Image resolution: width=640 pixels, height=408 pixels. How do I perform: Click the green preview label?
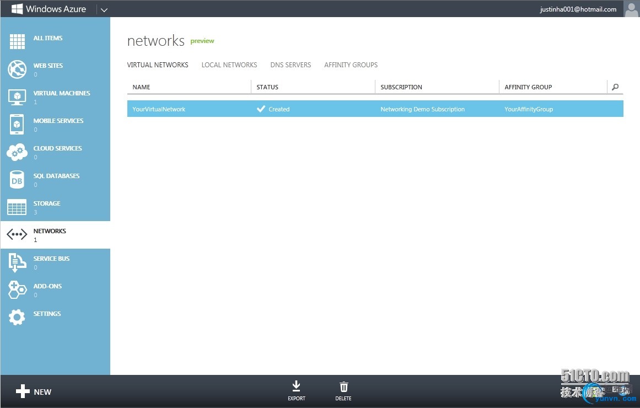pyautogui.click(x=202, y=41)
